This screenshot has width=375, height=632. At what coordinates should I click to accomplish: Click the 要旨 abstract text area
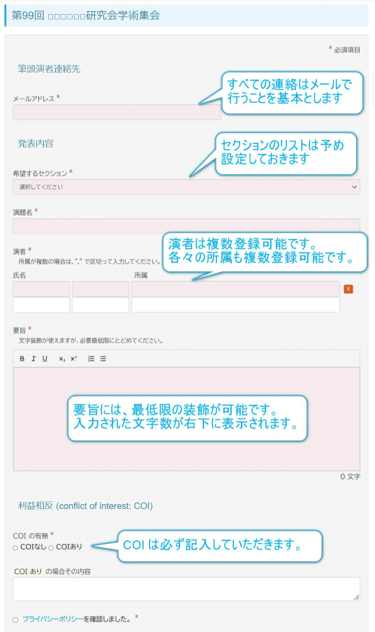click(x=186, y=419)
